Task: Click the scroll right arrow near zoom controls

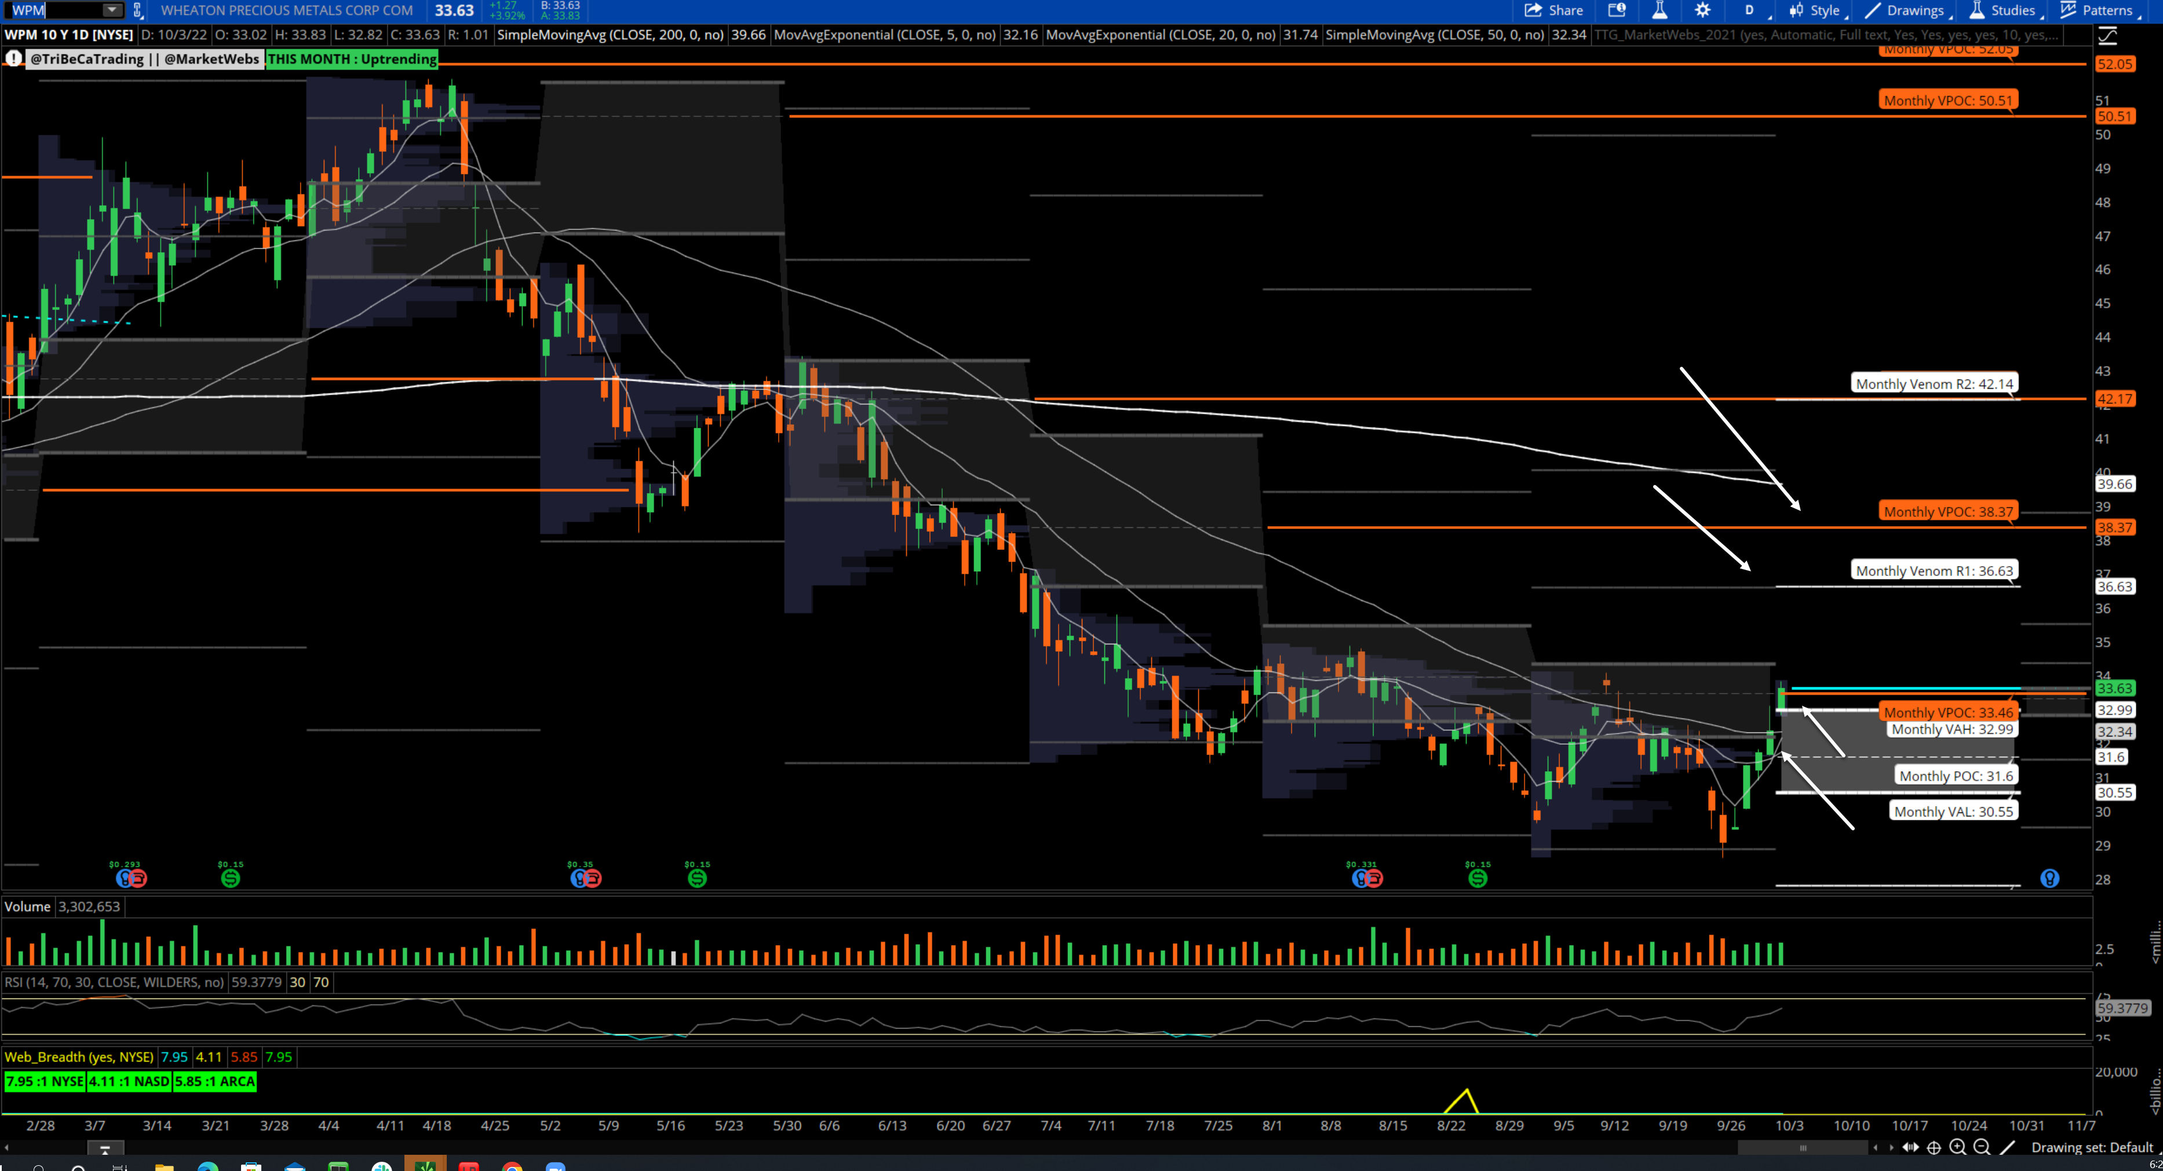Action: tap(1891, 1147)
